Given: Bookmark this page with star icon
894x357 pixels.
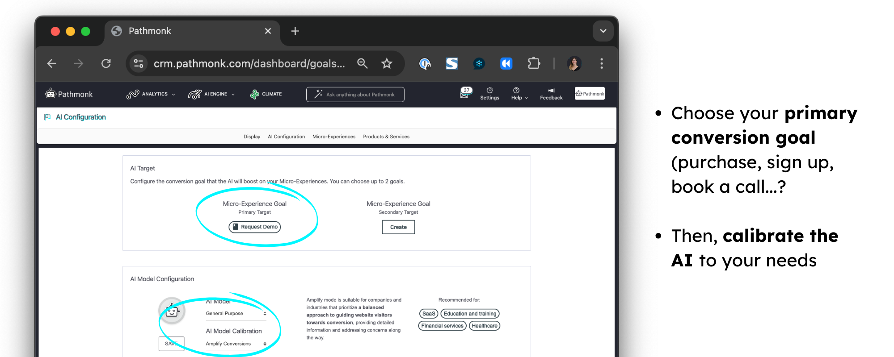Looking at the screenshot, I should [387, 64].
